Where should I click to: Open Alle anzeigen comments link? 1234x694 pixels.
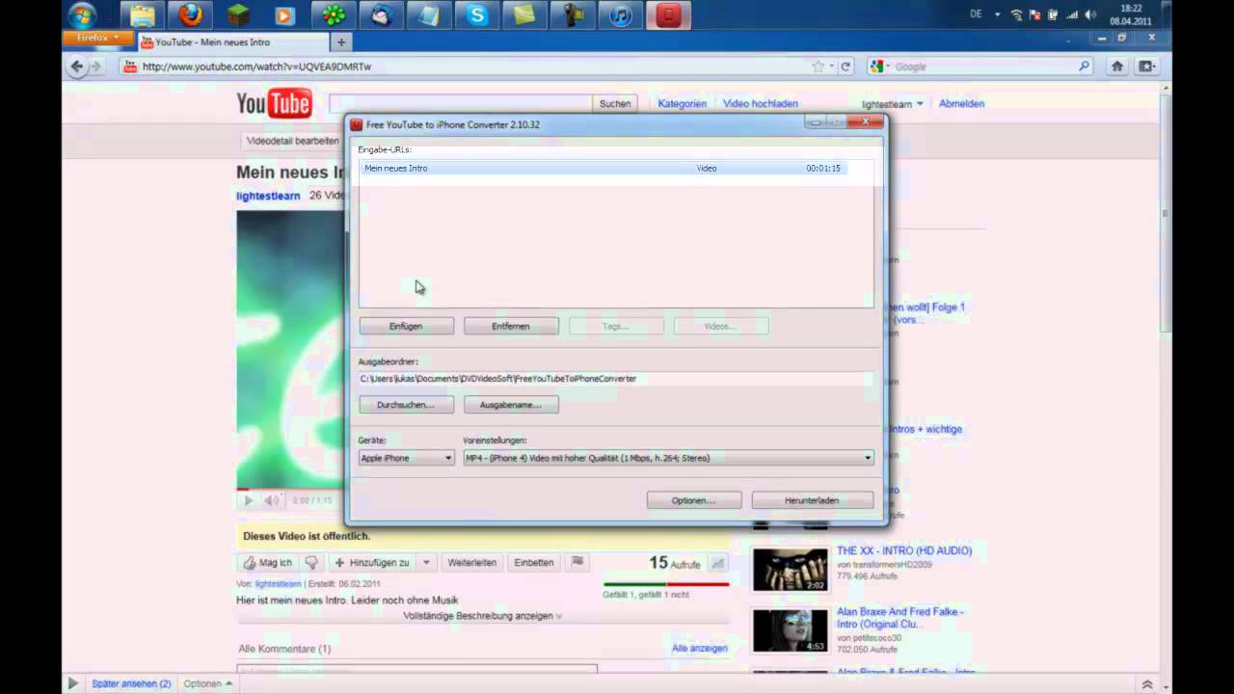[x=700, y=648]
